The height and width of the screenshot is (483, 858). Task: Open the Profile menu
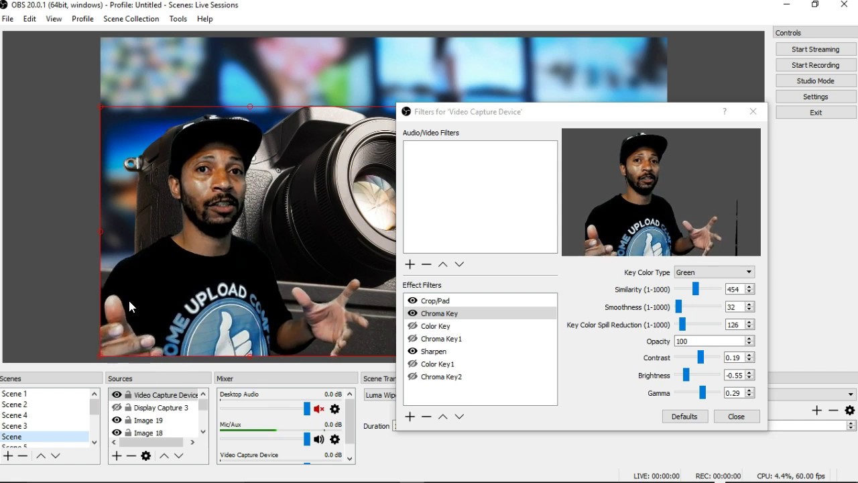(82, 19)
